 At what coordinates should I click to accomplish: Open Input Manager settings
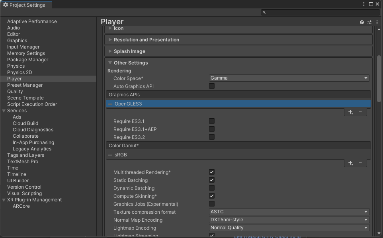point(23,47)
